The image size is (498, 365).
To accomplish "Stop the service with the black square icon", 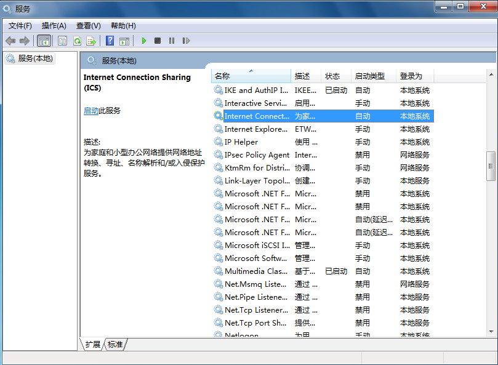I will click(x=156, y=41).
